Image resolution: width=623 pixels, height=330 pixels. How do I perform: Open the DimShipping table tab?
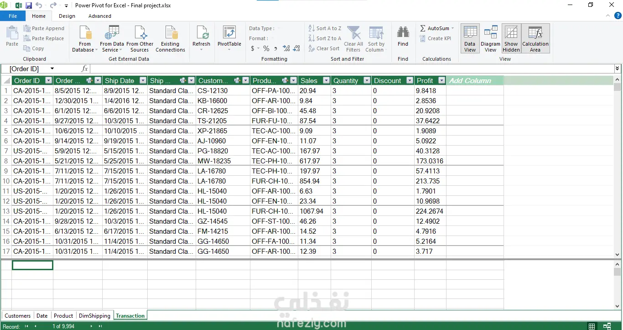94,316
